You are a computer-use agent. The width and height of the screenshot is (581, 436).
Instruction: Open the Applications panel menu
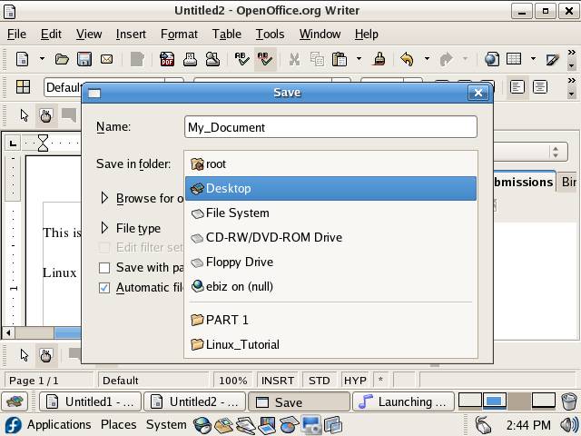click(x=58, y=424)
